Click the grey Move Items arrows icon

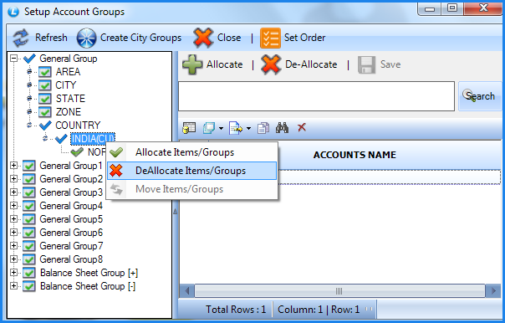tap(116, 189)
